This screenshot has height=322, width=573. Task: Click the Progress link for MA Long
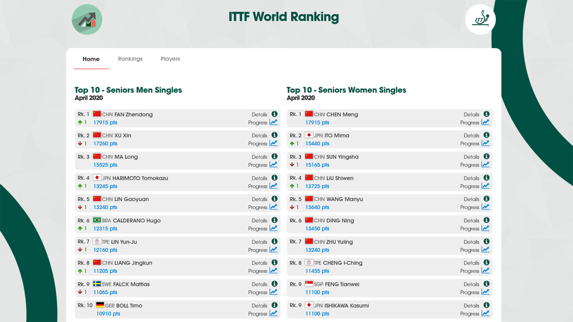258,165
